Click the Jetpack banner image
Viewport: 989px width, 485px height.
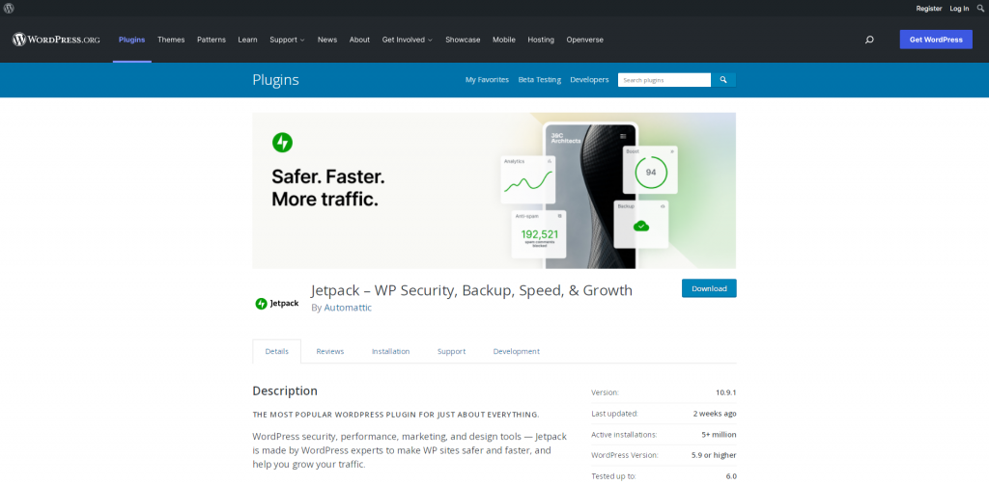[494, 190]
